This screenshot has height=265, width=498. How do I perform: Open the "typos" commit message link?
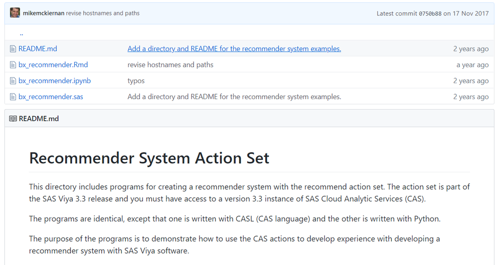[x=136, y=81]
